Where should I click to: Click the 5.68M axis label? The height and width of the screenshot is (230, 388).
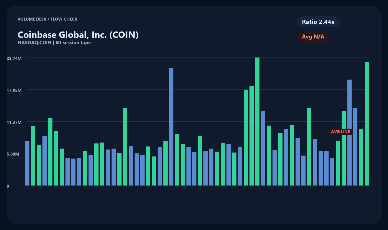point(13,154)
